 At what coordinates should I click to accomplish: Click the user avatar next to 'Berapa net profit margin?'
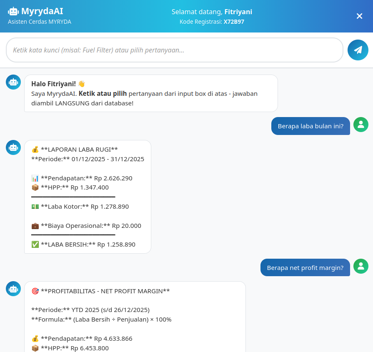coord(360,266)
